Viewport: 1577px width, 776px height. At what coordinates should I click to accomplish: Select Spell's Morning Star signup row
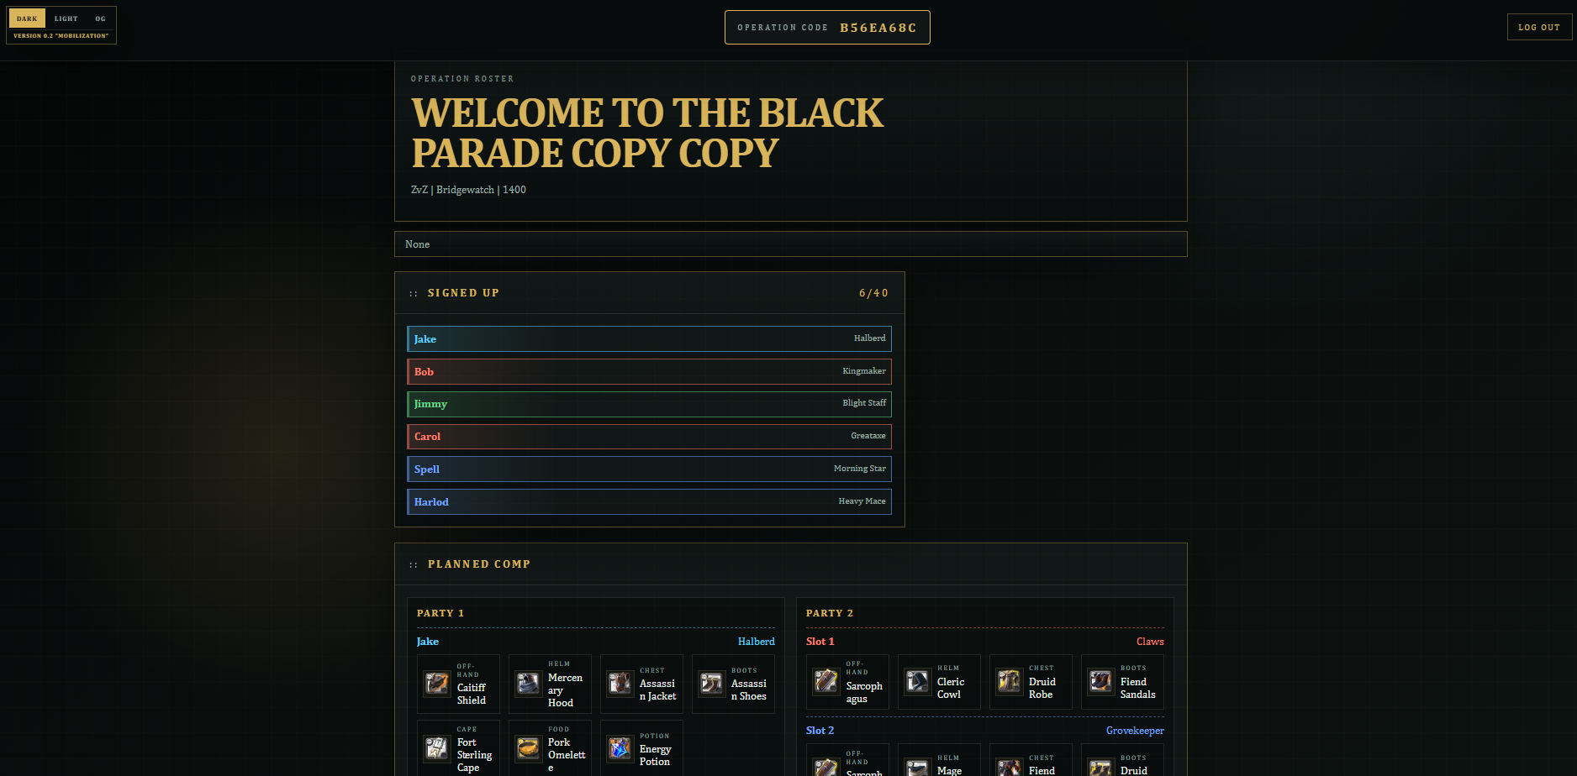[x=649, y=469]
